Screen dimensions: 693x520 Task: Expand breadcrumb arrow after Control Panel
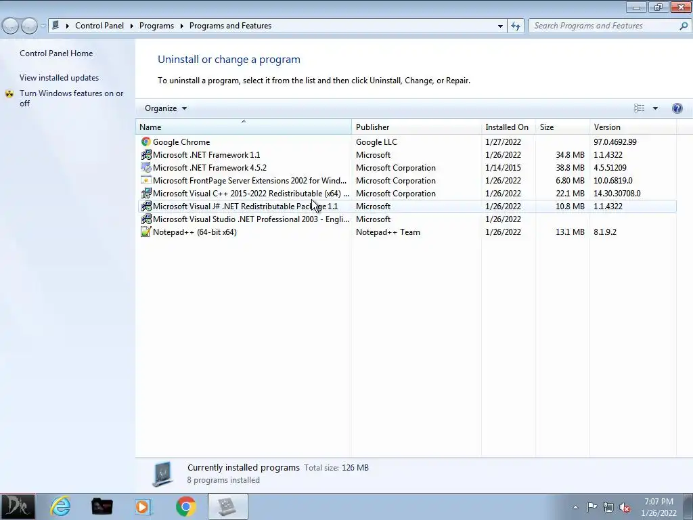pyautogui.click(x=132, y=26)
